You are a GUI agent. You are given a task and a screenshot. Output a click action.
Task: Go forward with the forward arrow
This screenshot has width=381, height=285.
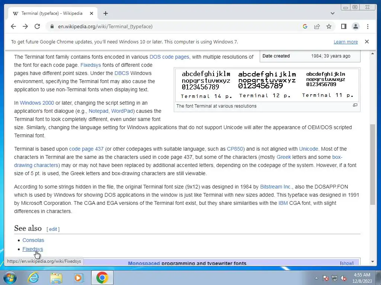click(x=25, y=26)
